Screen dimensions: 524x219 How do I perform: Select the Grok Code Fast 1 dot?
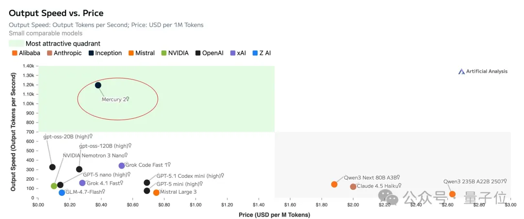(x=122, y=166)
